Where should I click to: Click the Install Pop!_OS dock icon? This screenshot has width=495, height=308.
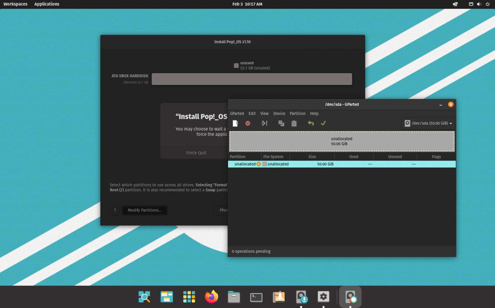[x=301, y=297]
